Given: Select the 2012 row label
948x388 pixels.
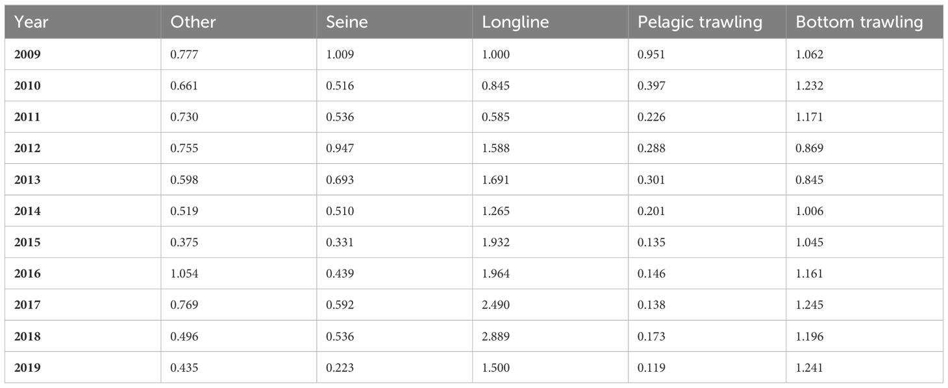Looking at the screenshot, I should (27, 148).
